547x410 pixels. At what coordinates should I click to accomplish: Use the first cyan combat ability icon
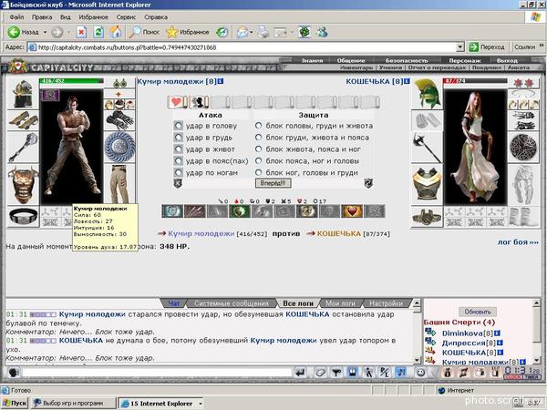pos(172,211)
